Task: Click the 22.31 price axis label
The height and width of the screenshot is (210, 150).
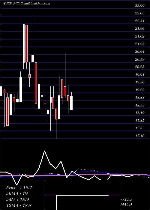Action: (140, 21)
